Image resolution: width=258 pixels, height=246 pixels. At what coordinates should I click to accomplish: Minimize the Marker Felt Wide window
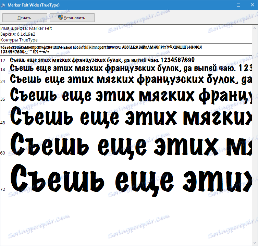[224, 5]
